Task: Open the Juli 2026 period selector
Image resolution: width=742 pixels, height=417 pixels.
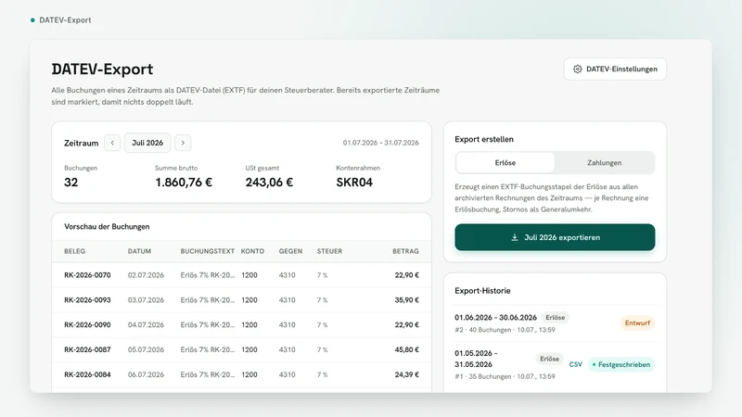Action: click(x=147, y=143)
